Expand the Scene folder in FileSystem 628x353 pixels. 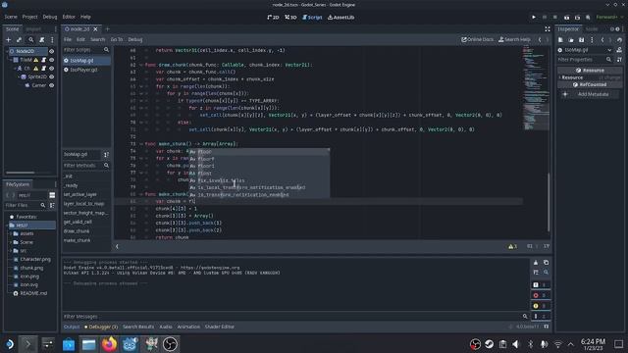11,242
